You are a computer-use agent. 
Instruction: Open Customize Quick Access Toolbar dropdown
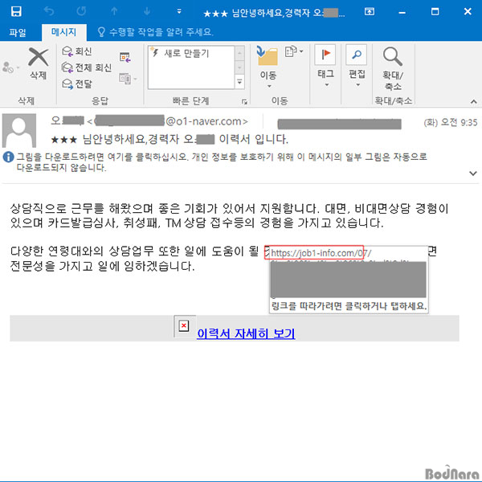[179, 12]
